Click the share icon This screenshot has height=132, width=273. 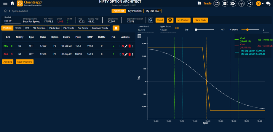250,4
